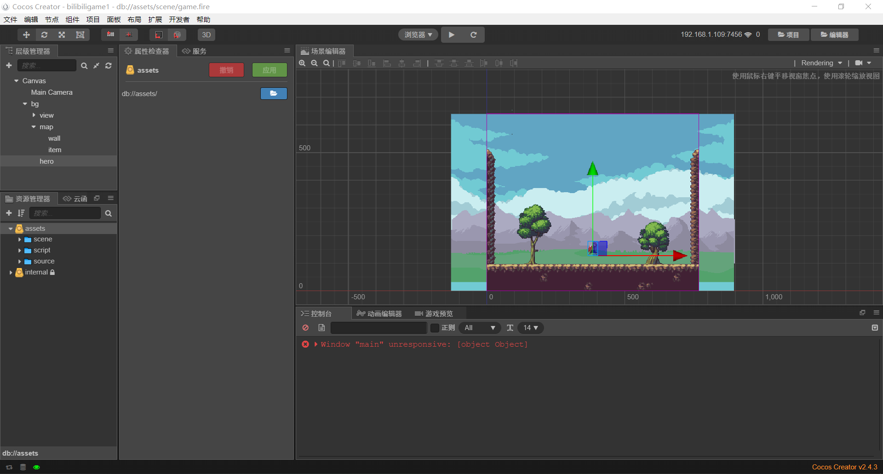Click the red 撤销 button

[226, 70]
